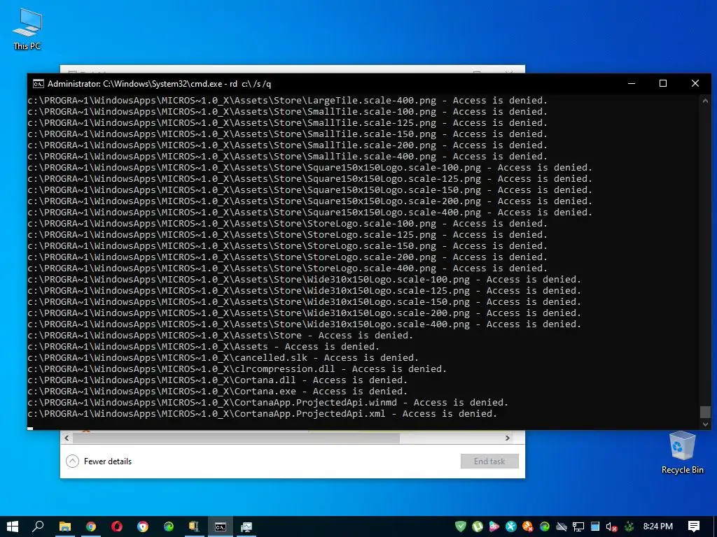Click the green swirl tray icon
The image size is (717, 537).
point(545,527)
